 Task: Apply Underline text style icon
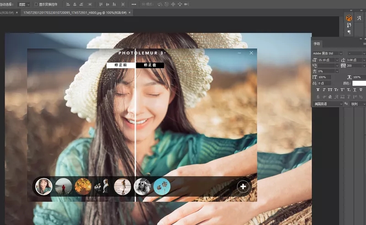pyautogui.click(x=355, y=90)
